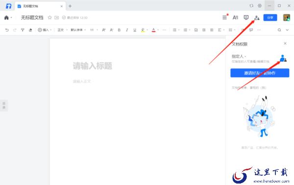Viewport: 294px width, 185px height.
Task: Insert a checkbox to-do list
Action: pyautogui.click(x=196, y=30)
